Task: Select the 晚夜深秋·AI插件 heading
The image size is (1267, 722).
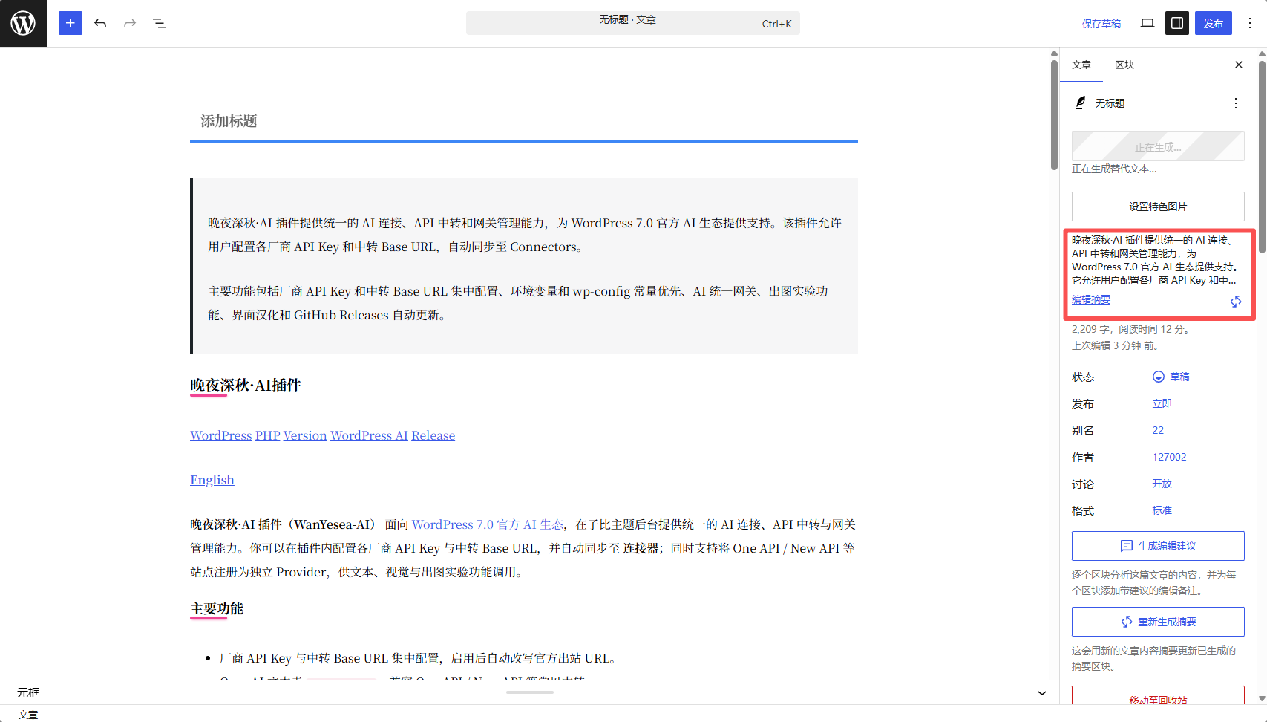Action: pyautogui.click(x=246, y=385)
